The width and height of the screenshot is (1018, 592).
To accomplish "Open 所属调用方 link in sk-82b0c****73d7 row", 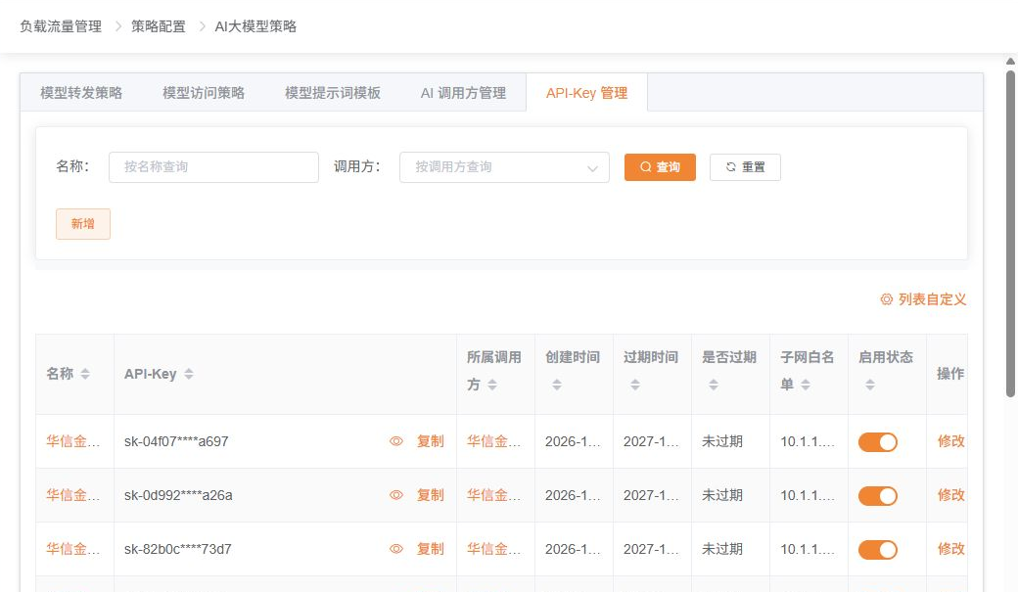I will click(493, 549).
